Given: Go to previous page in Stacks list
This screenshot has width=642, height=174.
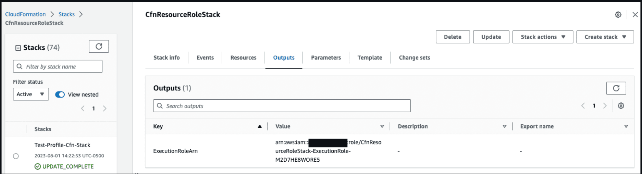Looking at the screenshot, I should 83,109.
